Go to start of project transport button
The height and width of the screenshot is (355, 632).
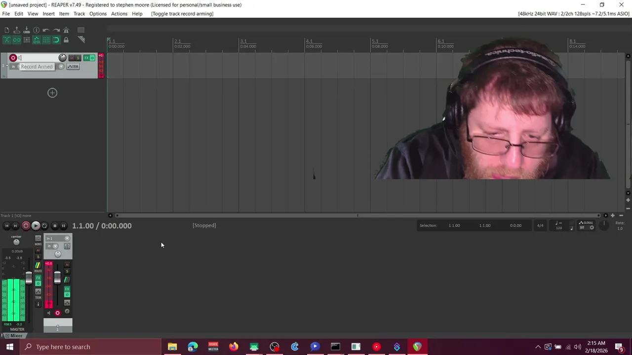pyautogui.click(x=6, y=226)
